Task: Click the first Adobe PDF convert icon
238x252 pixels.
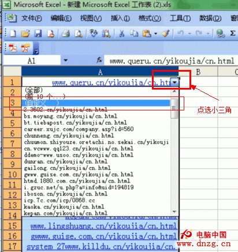Action: pyautogui.click(x=13, y=48)
